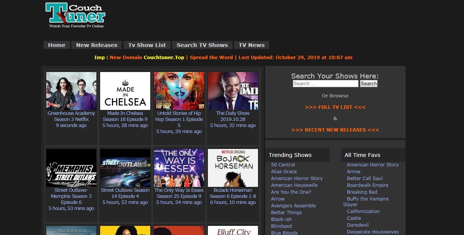Click the '9 seconds ago' timestamp

pyautogui.click(x=71, y=125)
